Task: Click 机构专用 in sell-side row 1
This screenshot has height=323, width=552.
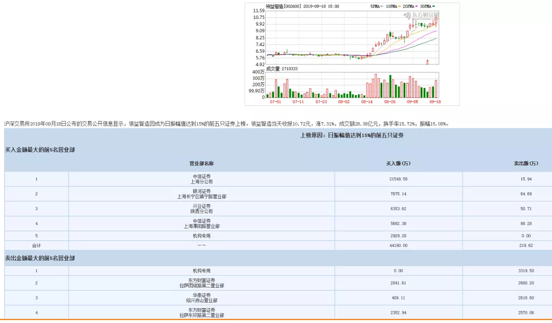Action: coord(201,271)
